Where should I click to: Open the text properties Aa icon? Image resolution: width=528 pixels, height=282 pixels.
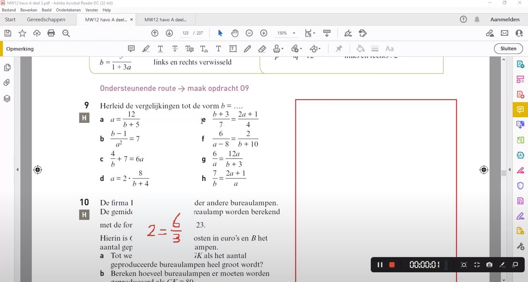[389, 49]
